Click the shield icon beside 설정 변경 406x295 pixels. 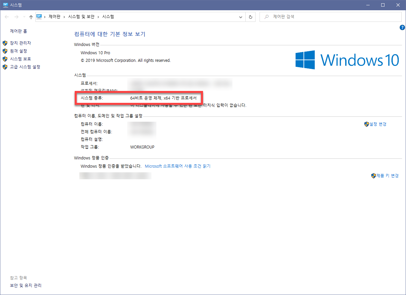(x=366, y=124)
